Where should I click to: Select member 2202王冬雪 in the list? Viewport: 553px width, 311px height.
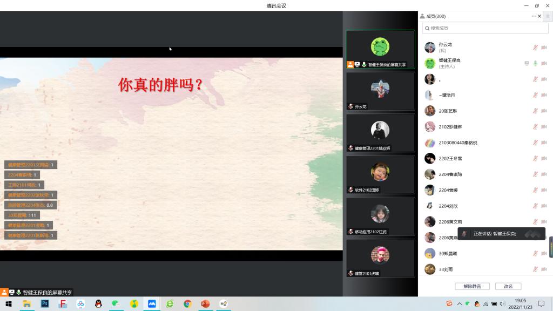450,159
